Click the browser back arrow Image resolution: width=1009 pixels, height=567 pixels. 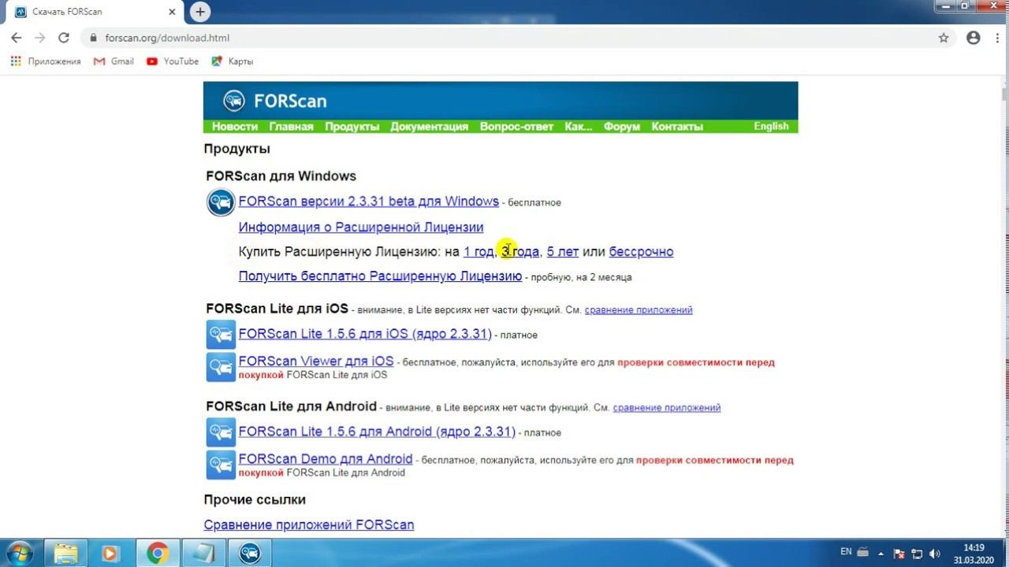[x=16, y=38]
